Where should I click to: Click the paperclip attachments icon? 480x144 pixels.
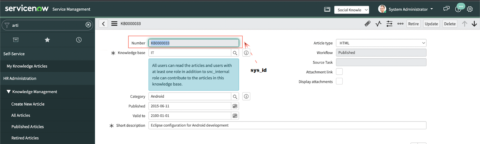367,24
